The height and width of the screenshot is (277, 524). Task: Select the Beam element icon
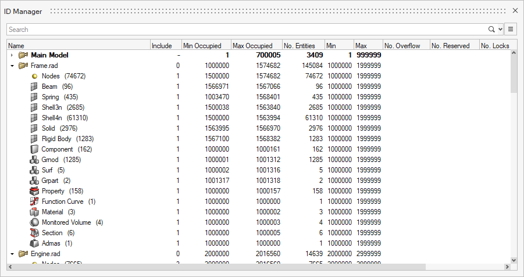(34, 87)
